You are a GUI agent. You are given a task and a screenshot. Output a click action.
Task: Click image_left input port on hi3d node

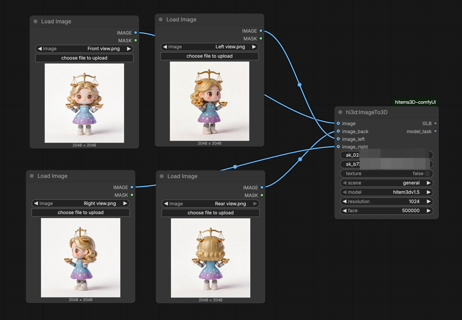[x=338, y=139]
